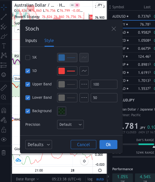
Task: Select the ruler measure tool
Action: pyautogui.click(x=4, y=88)
